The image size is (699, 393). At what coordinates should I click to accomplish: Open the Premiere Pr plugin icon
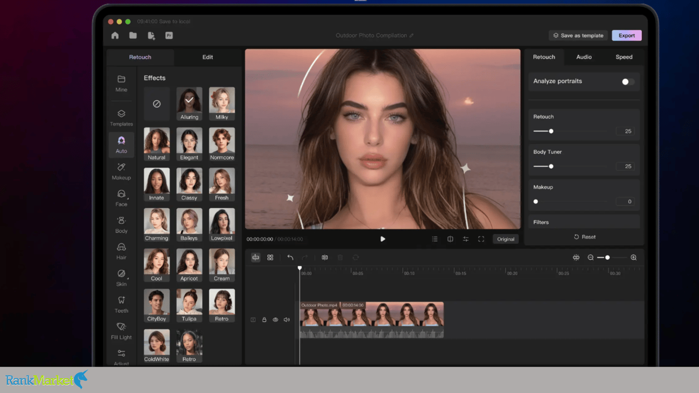[x=169, y=35]
